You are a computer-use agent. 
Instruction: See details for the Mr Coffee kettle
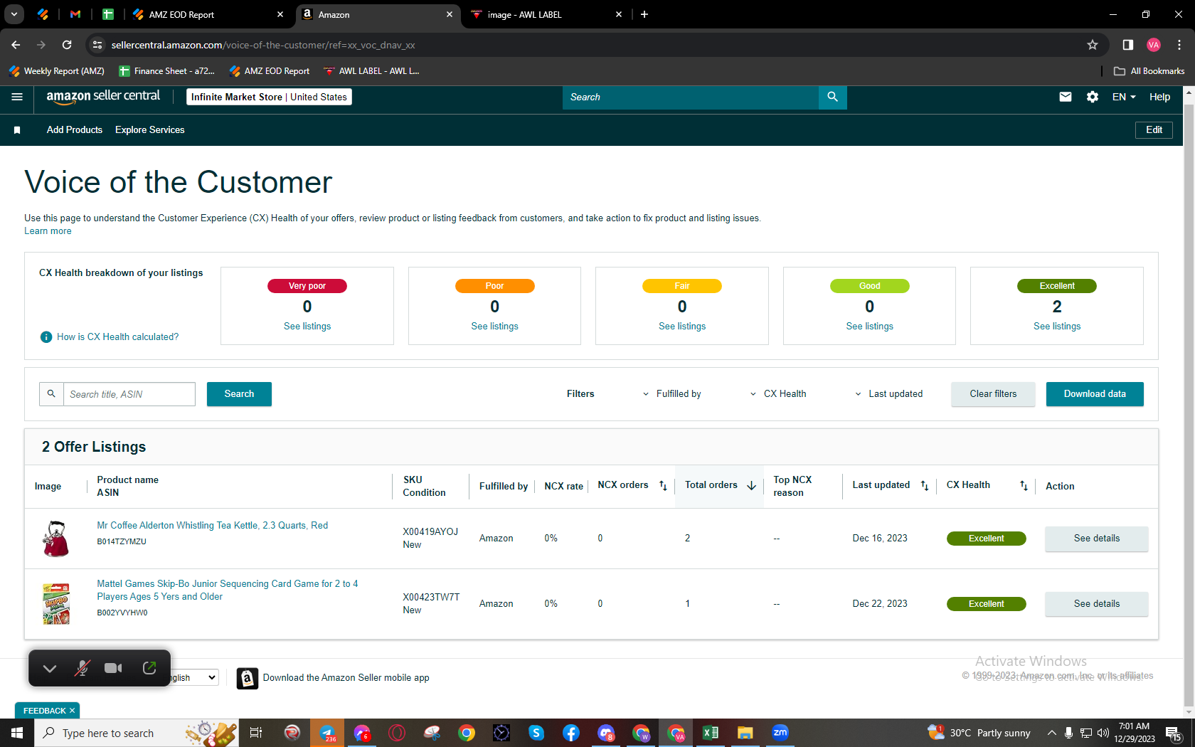[x=1096, y=539]
